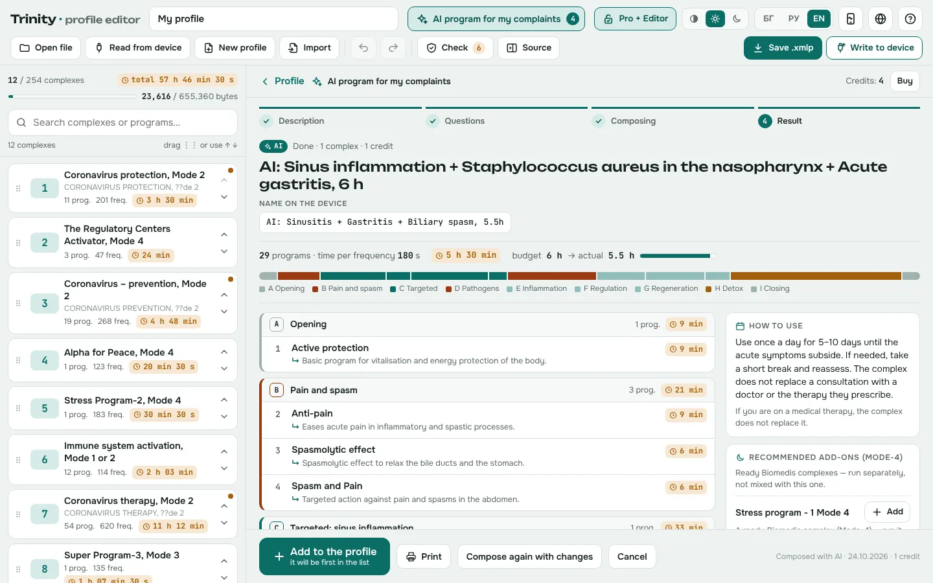
Task: Click the undo arrow icon
Action: [x=363, y=48]
